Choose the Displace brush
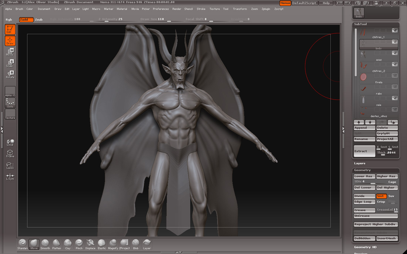The image size is (407, 254). pos(90,244)
